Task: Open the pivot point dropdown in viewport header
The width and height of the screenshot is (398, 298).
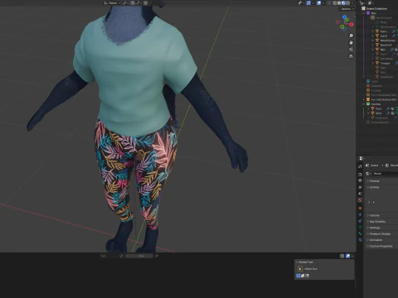Action: [x=126, y=3]
